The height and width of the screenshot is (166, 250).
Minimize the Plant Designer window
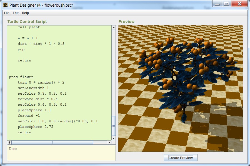pyautogui.click(x=217, y=4)
